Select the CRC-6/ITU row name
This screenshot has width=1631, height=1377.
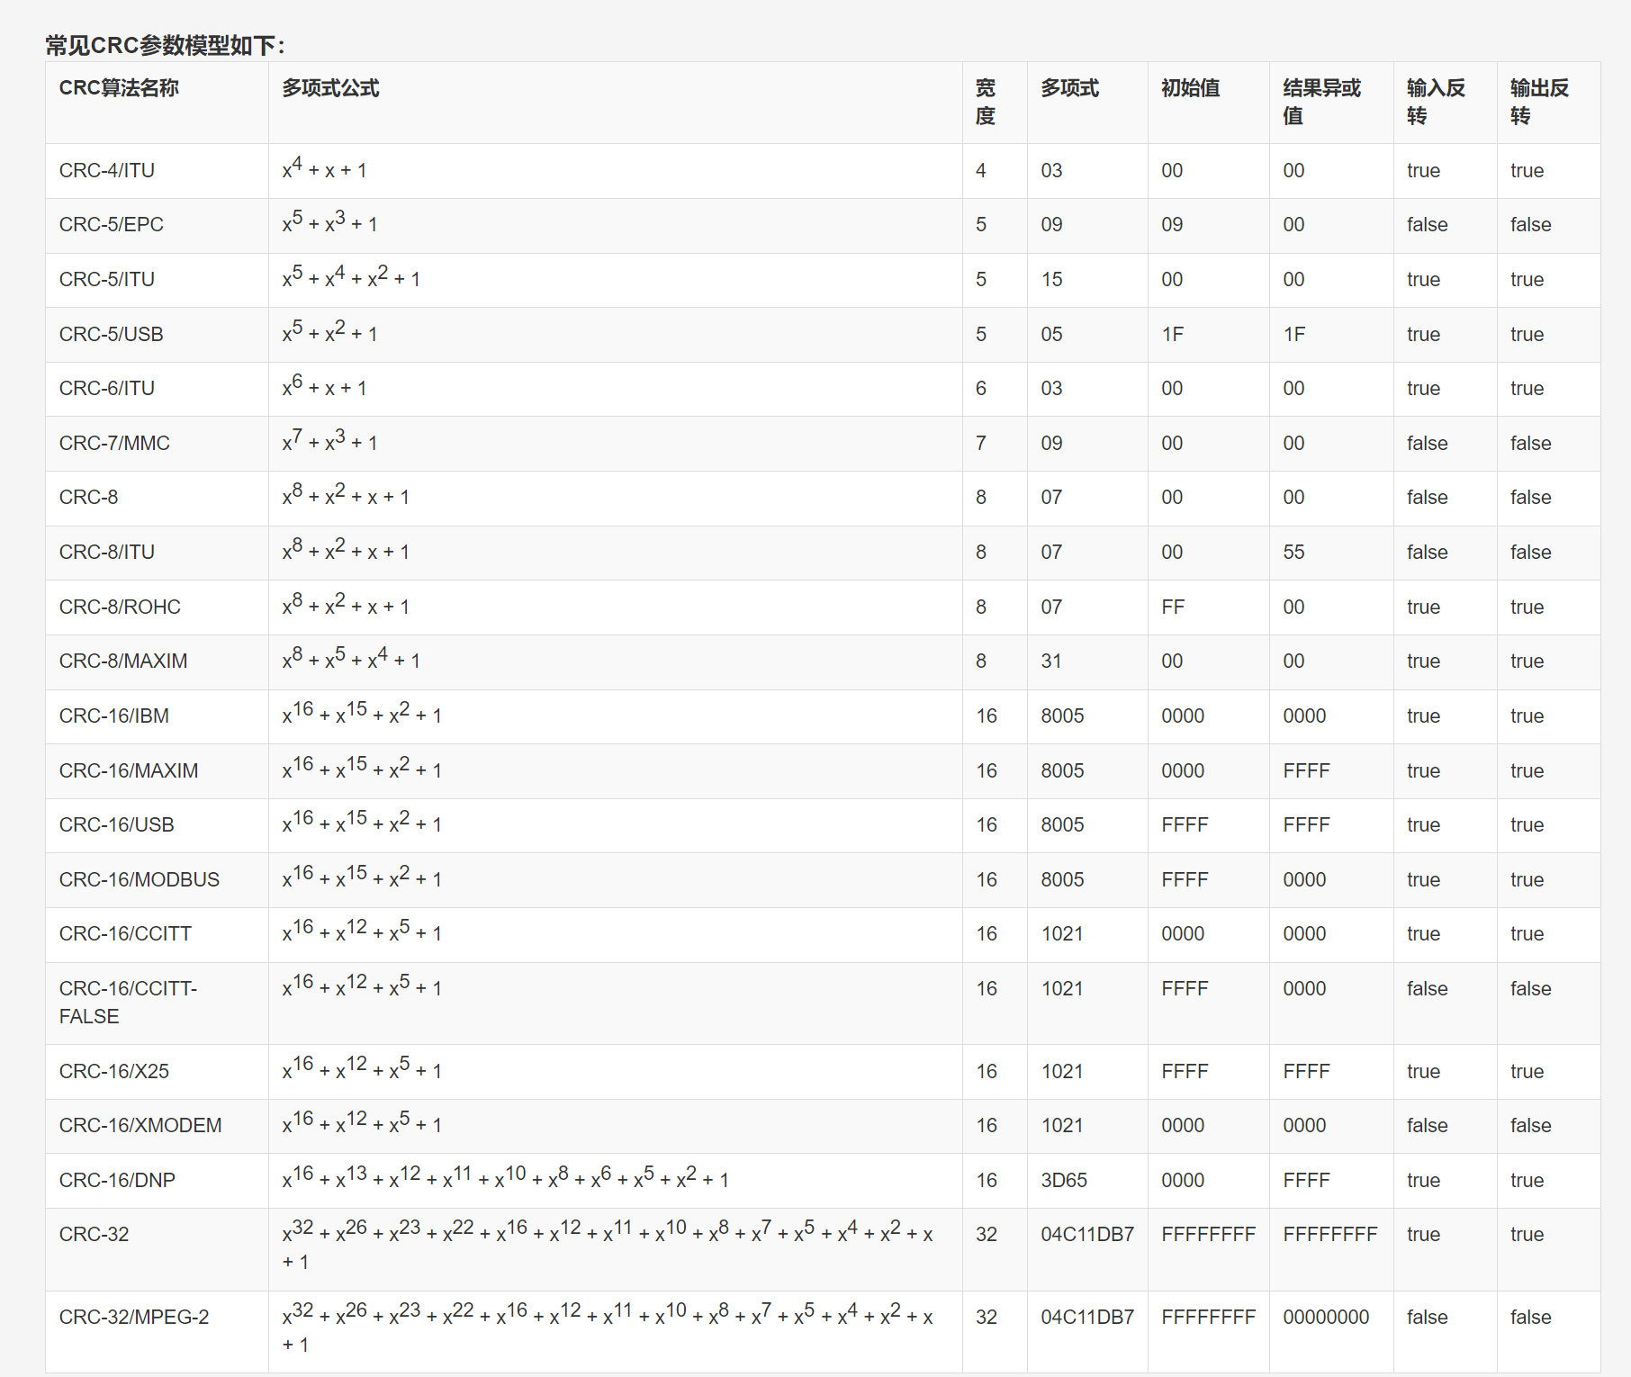point(107,389)
